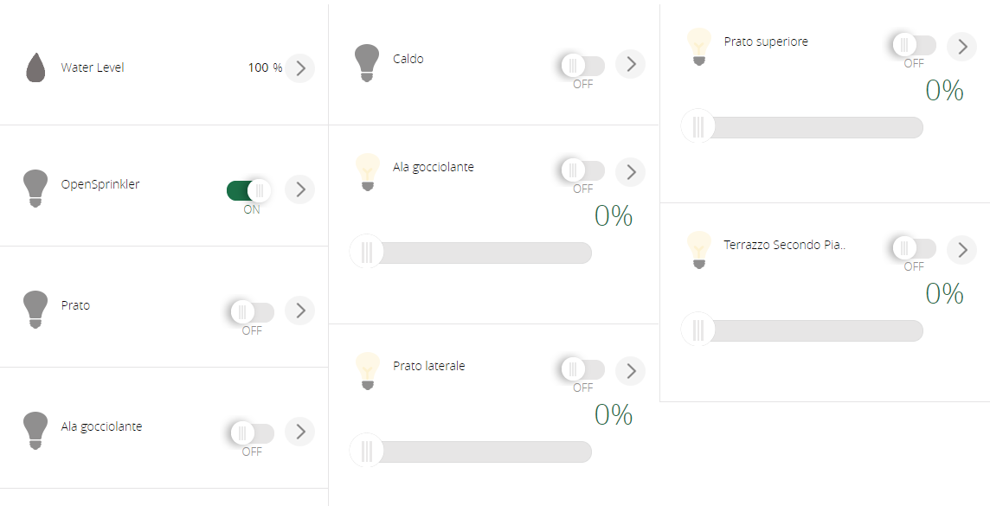Viewport: 990px width, 506px height.
Task: Click the Terrazzo Secondo Piano bulb icon
Action: 698,250
